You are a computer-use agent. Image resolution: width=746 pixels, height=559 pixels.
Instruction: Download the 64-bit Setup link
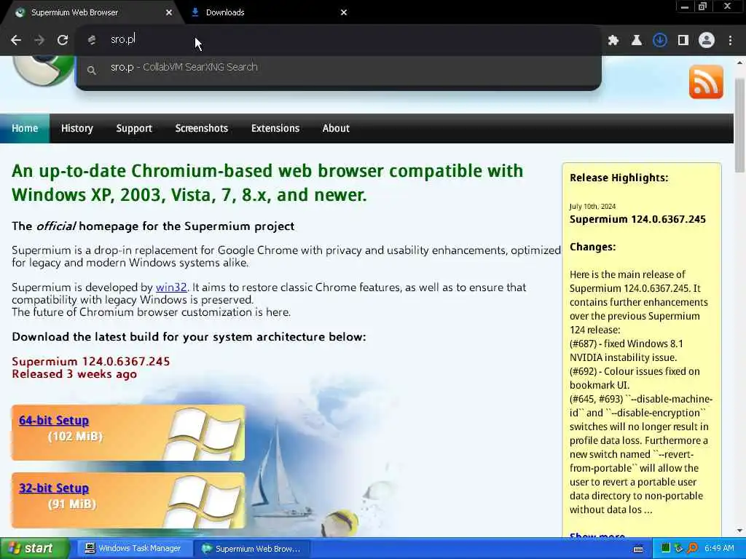[54, 421]
